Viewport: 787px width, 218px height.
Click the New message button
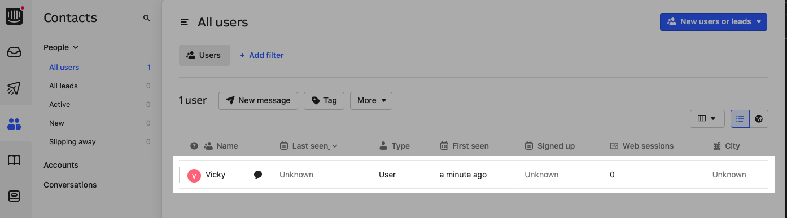(x=259, y=100)
